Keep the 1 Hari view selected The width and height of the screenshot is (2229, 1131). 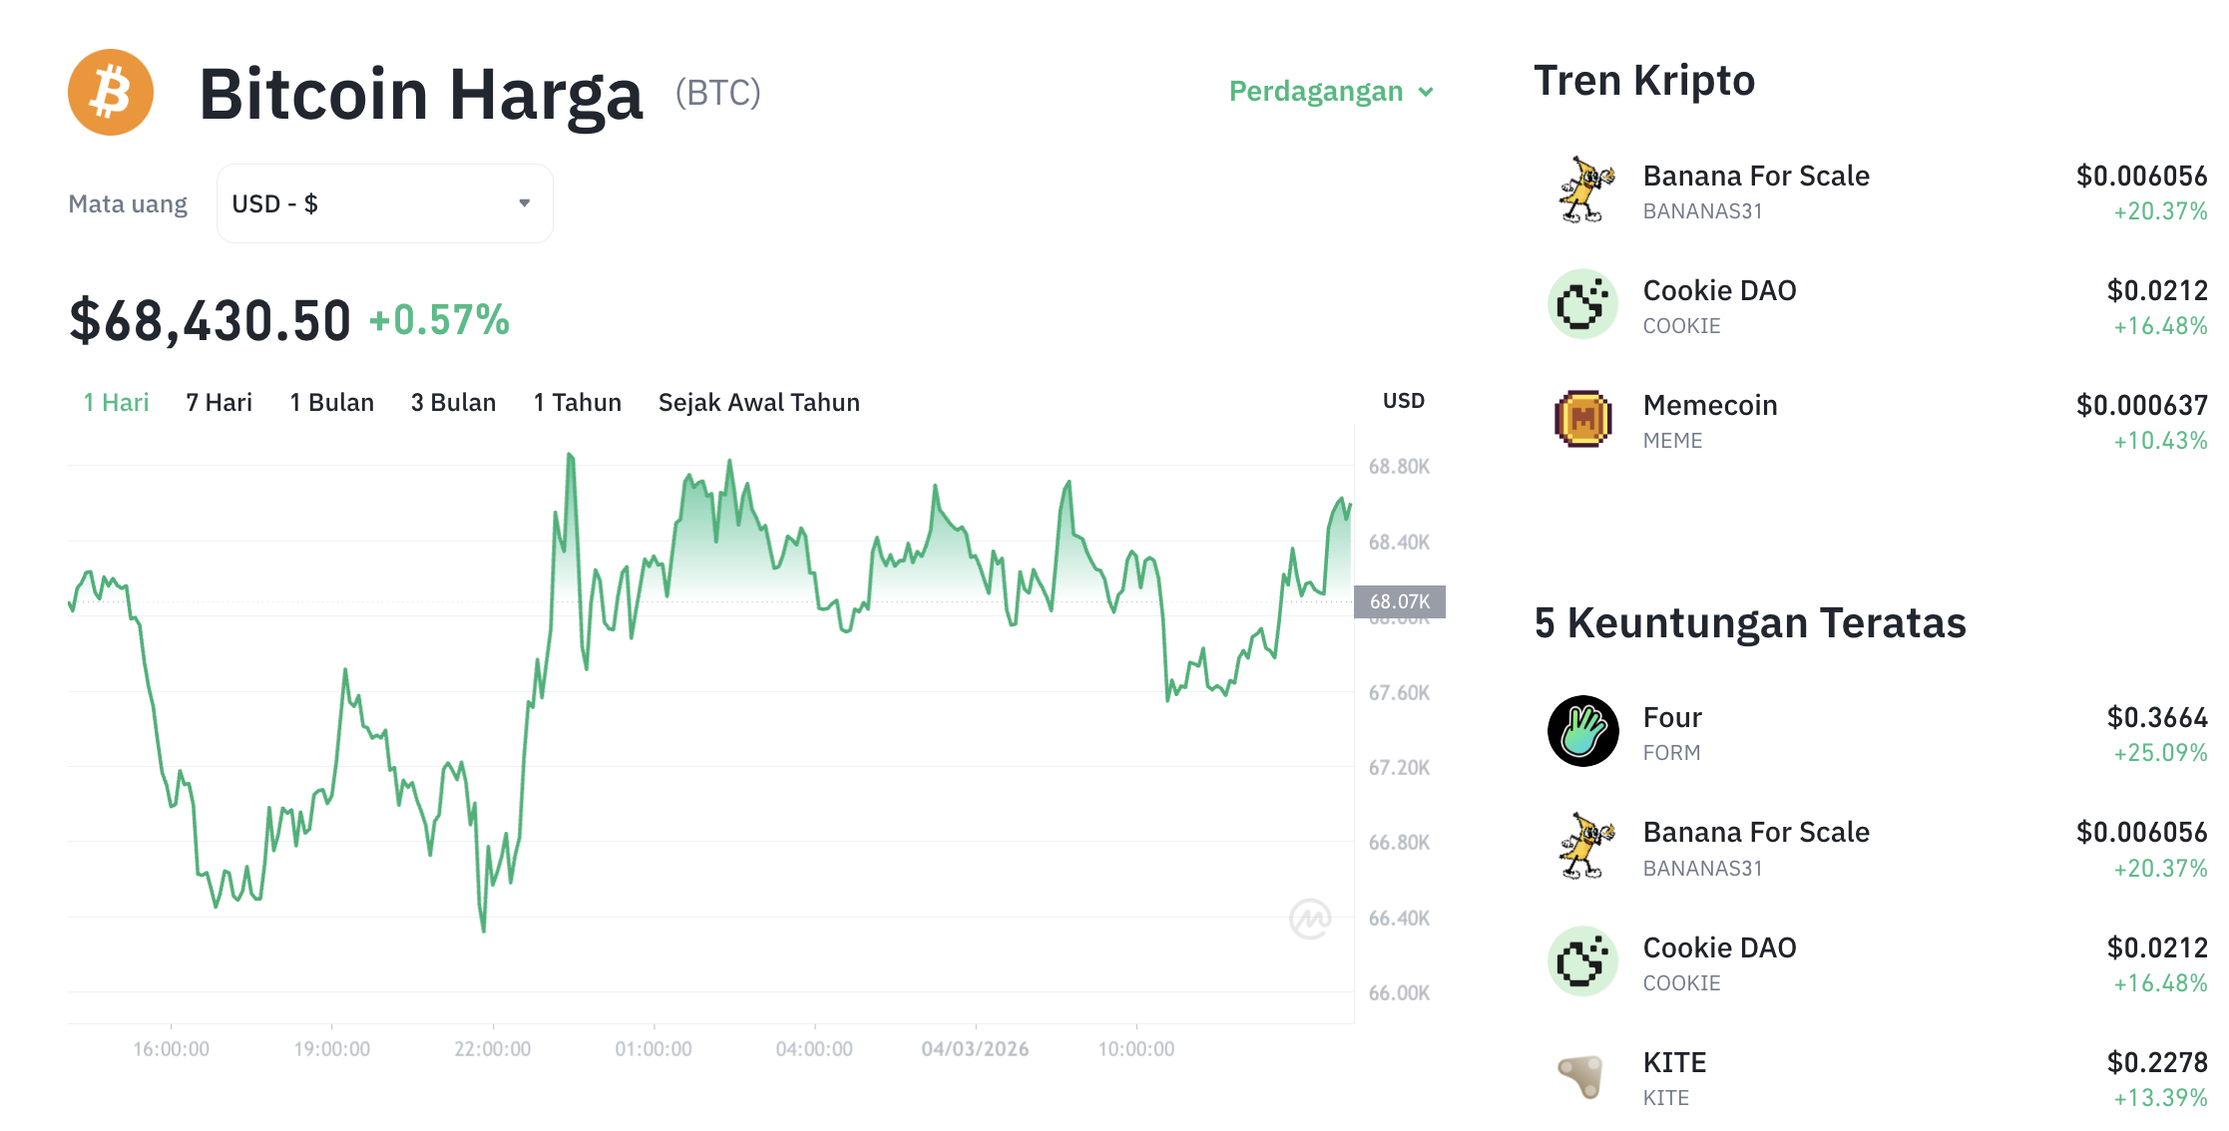[115, 402]
